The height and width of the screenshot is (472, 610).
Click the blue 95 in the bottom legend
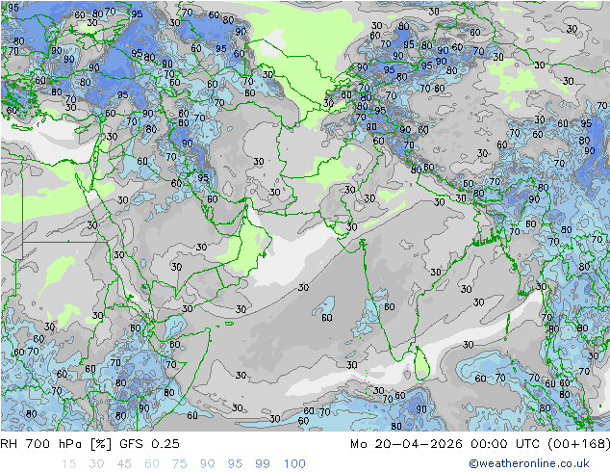[235, 463]
